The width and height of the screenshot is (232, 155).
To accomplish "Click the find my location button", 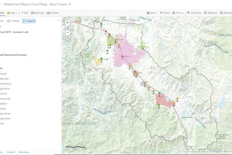I will click(68, 40).
